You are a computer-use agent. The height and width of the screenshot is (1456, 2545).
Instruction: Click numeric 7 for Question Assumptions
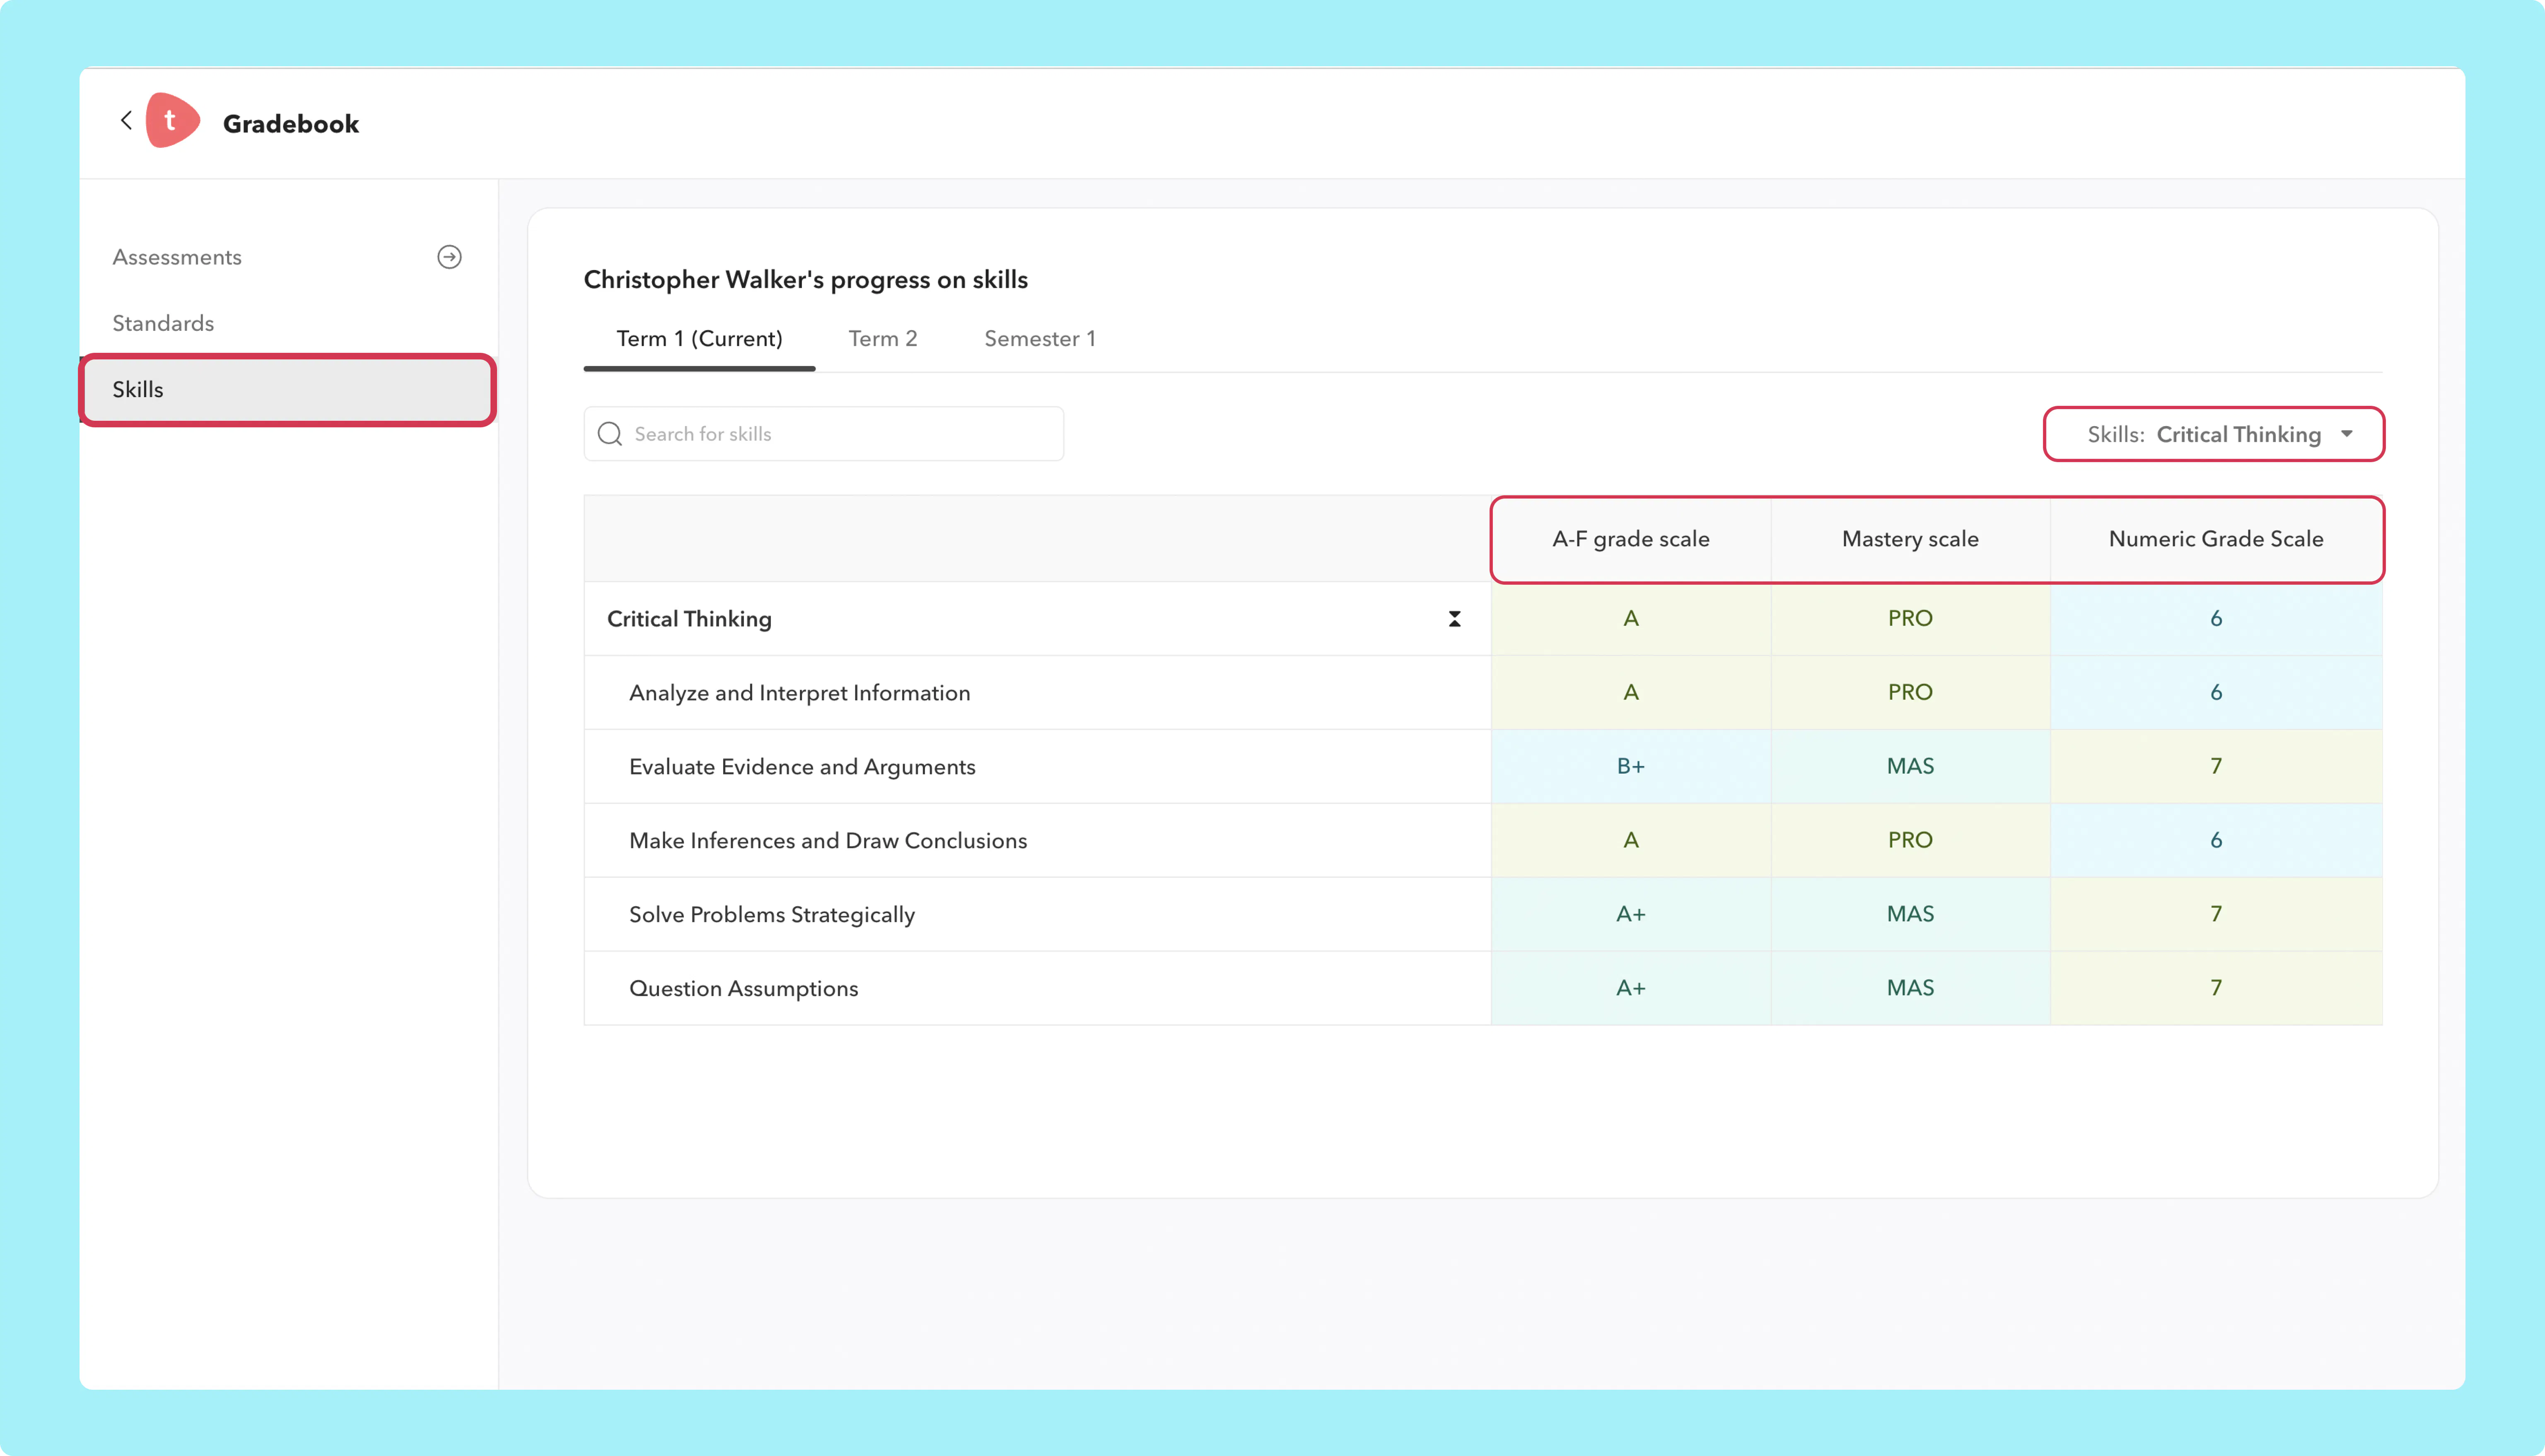tap(2216, 989)
